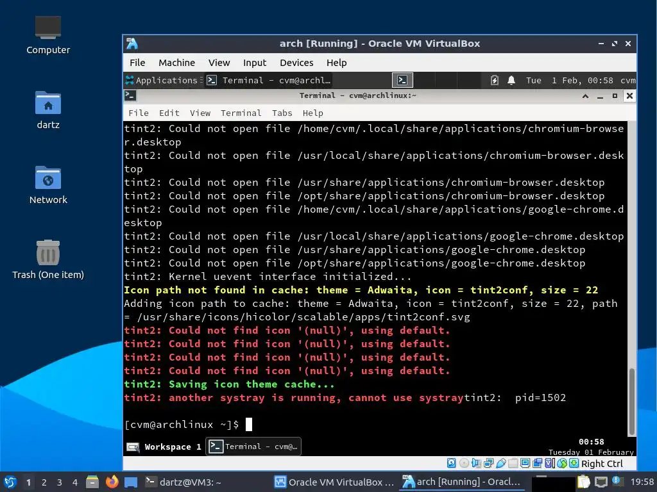Click the mouse integration status icon

[562, 463]
